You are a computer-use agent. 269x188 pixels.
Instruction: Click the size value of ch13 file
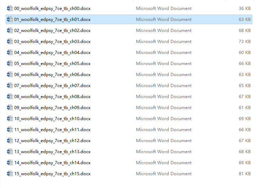[245, 151]
